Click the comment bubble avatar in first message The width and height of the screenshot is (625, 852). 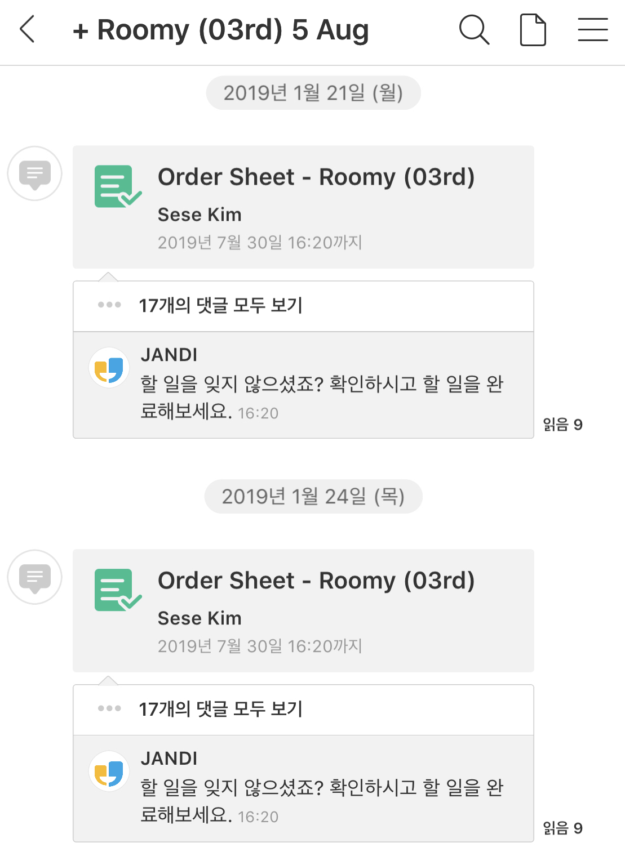35,173
